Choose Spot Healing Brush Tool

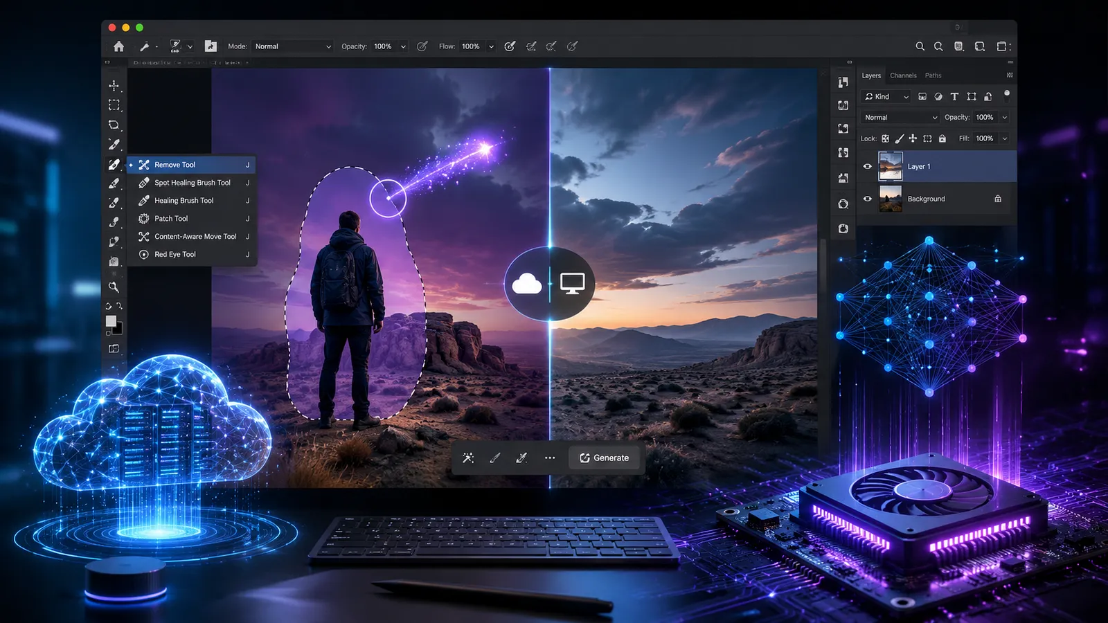[192, 183]
